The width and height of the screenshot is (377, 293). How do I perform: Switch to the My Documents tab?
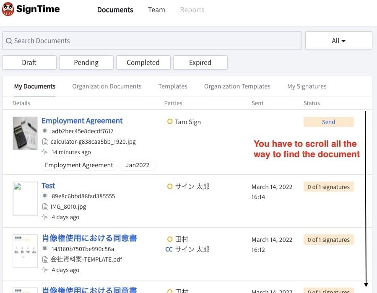(x=35, y=86)
